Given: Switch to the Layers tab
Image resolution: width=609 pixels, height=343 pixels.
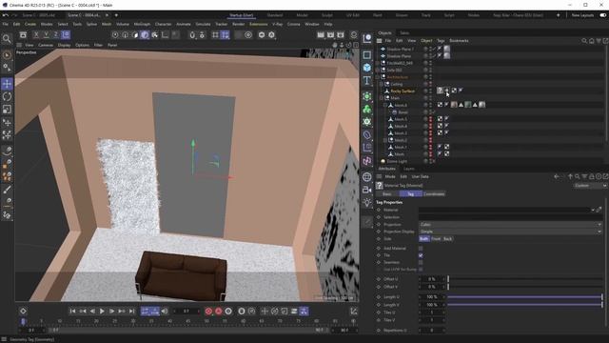Looking at the screenshot, I should [x=408, y=169].
